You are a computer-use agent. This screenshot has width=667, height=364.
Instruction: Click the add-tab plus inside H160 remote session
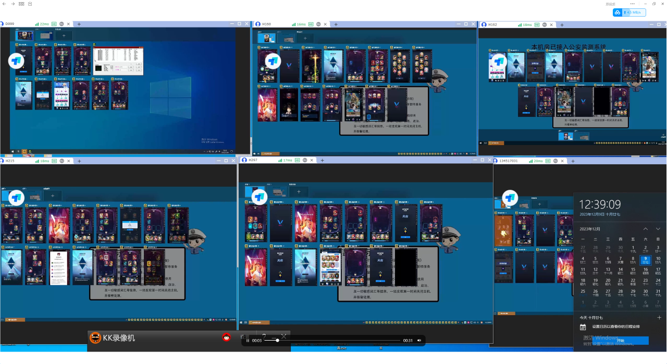(x=305, y=38)
